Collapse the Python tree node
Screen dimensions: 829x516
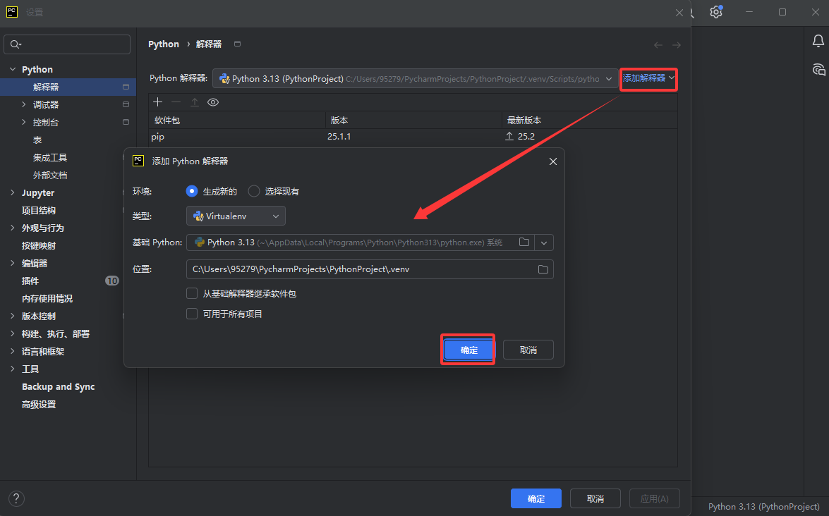coord(13,69)
